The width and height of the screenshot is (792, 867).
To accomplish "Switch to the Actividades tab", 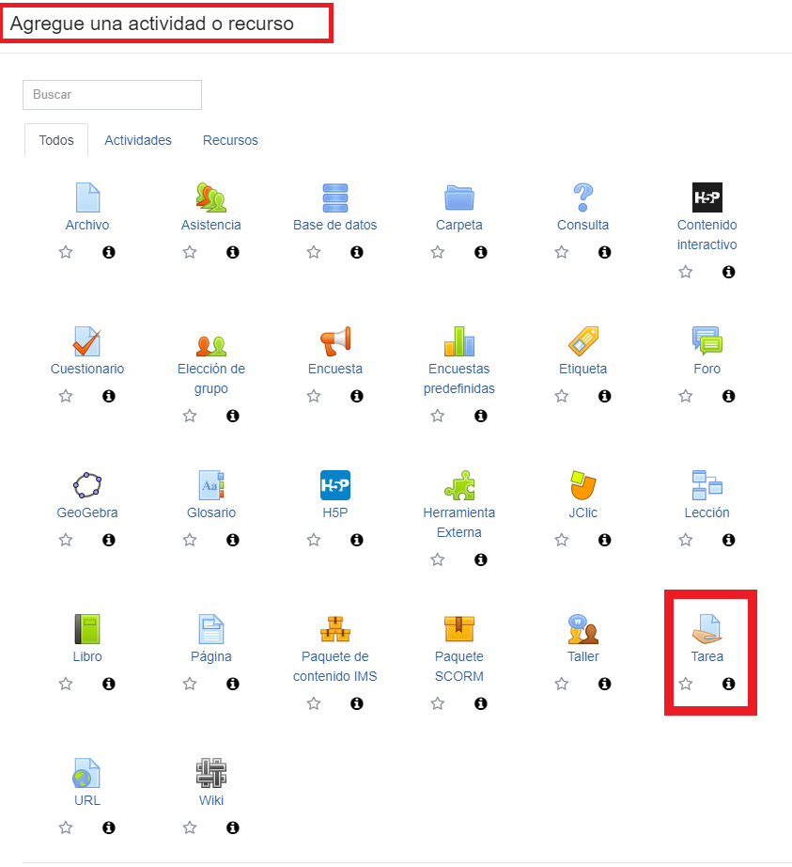I will pyautogui.click(x=138, y=140).
